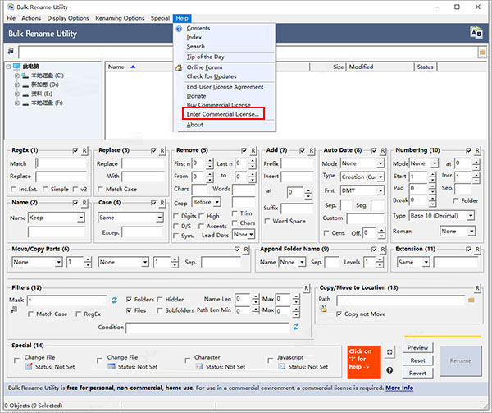Open Change File Attributes status icon

29,366
